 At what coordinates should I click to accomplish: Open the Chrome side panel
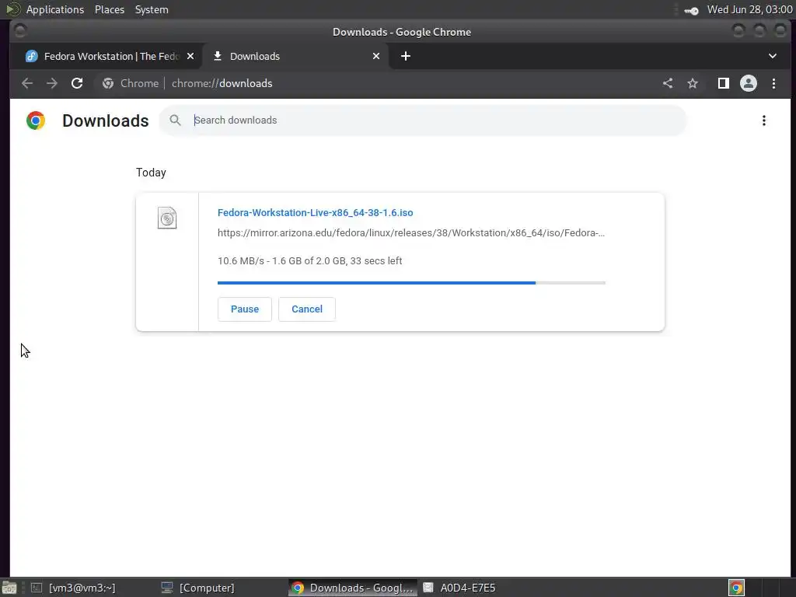(x=724, y=83)
